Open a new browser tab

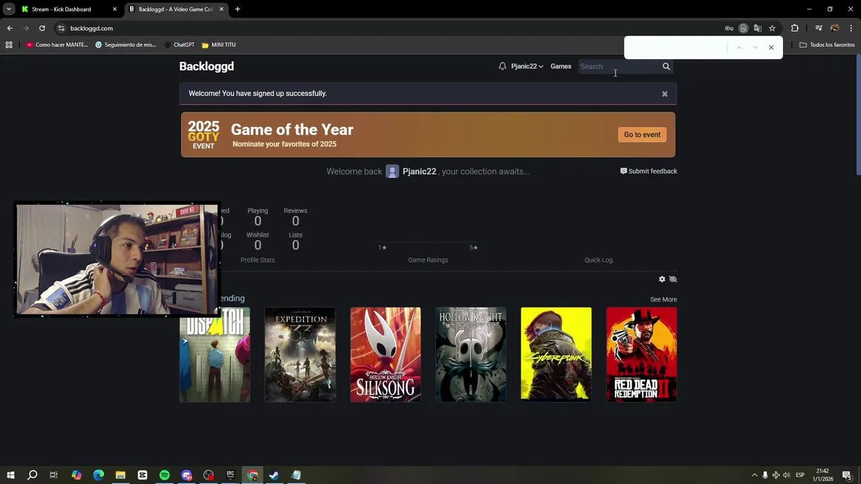237,9
